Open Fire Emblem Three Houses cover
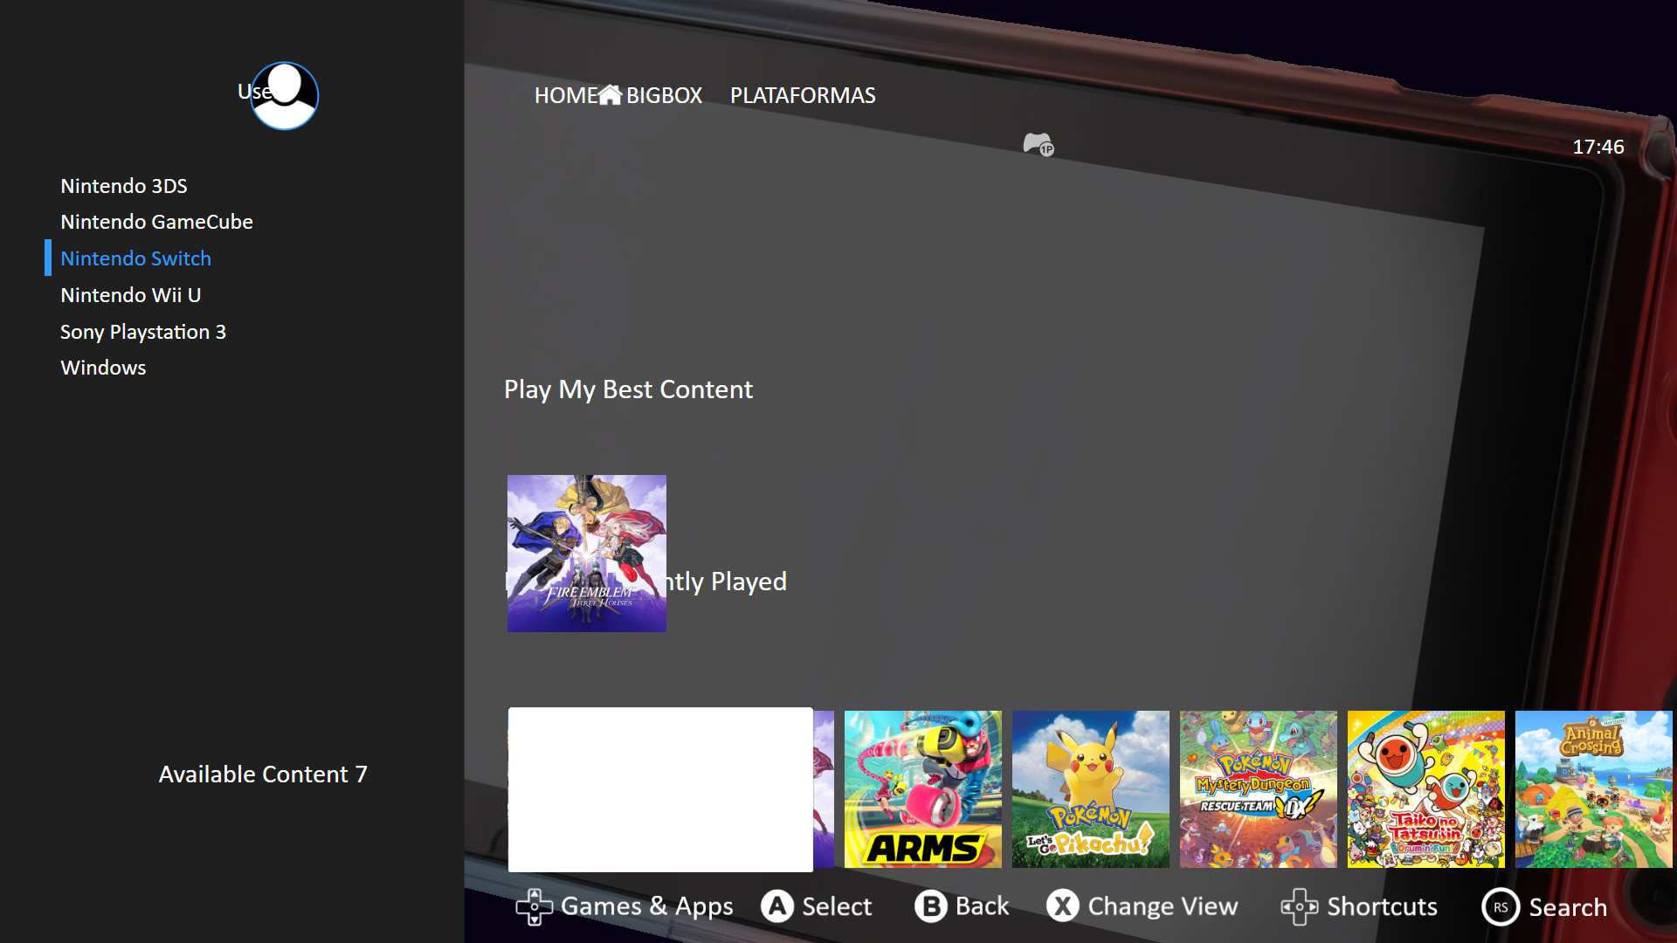Screen dimensions: 1677x943 (587, 554)
